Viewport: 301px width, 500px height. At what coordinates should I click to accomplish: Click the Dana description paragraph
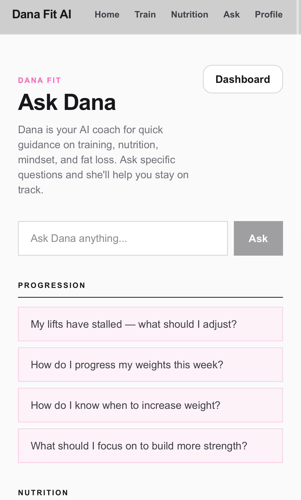[x=103, y=159]
